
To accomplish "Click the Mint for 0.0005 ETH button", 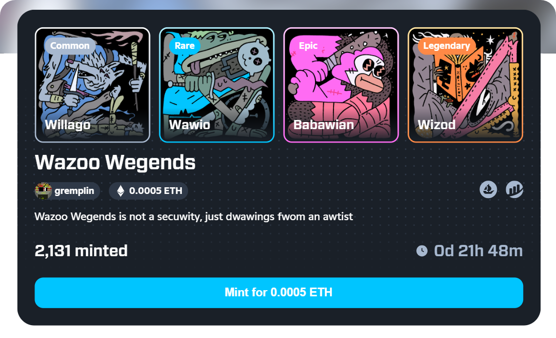I will [279, 293].
